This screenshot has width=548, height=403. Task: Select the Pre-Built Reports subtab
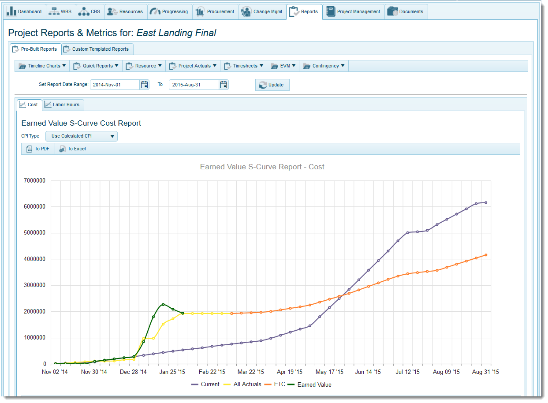[35, 49]
